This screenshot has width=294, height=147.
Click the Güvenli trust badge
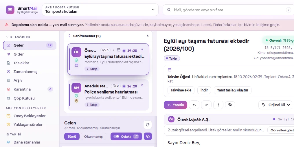click(278, 40)
